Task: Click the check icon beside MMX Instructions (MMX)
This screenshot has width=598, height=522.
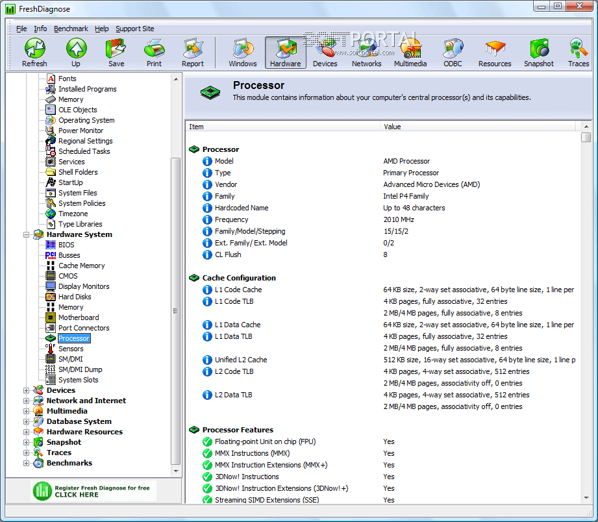Action: tap(207, 453)
